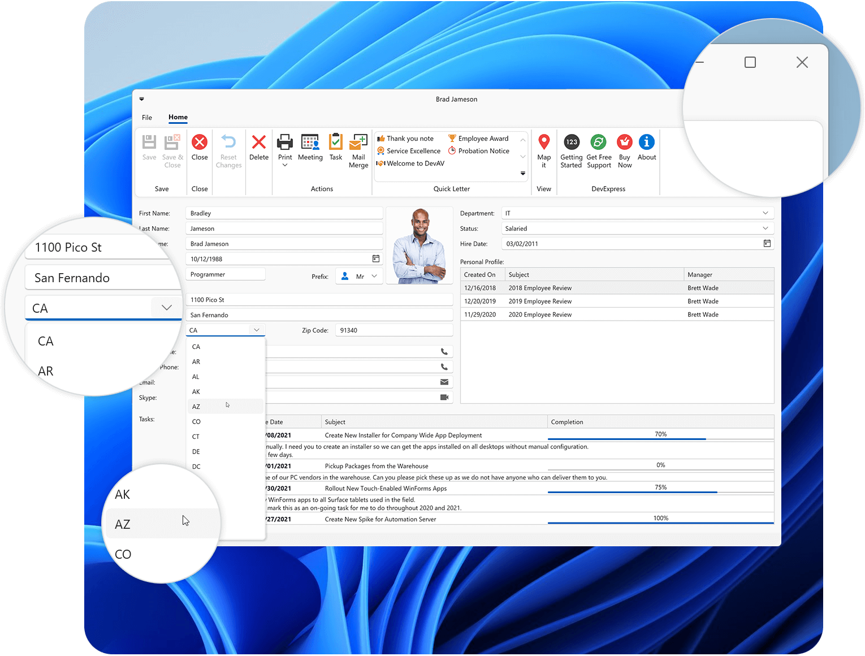This screenshot has height=656, width=865.
Task: Switch to the Home ribbon tab
Action: click(178, 117)
